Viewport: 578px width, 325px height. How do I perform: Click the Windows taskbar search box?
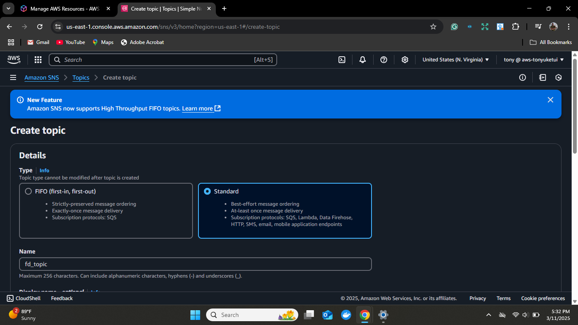click(x=252, y=315)
